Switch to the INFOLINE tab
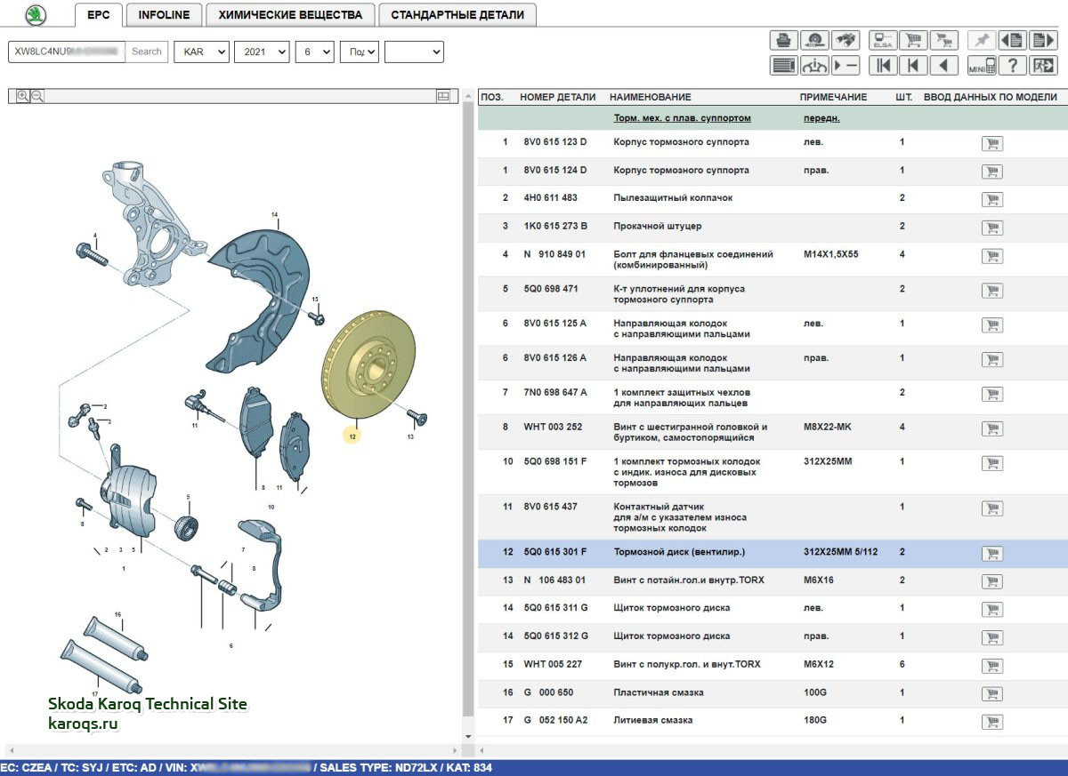 164,14
